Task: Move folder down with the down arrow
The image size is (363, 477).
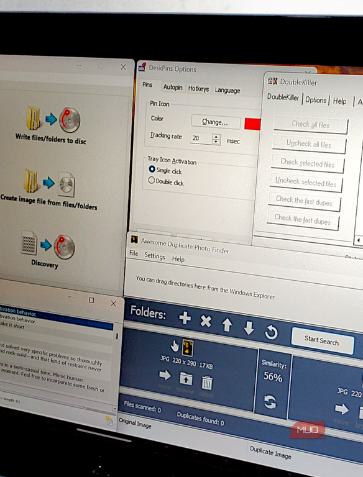Action: (249, 328)
